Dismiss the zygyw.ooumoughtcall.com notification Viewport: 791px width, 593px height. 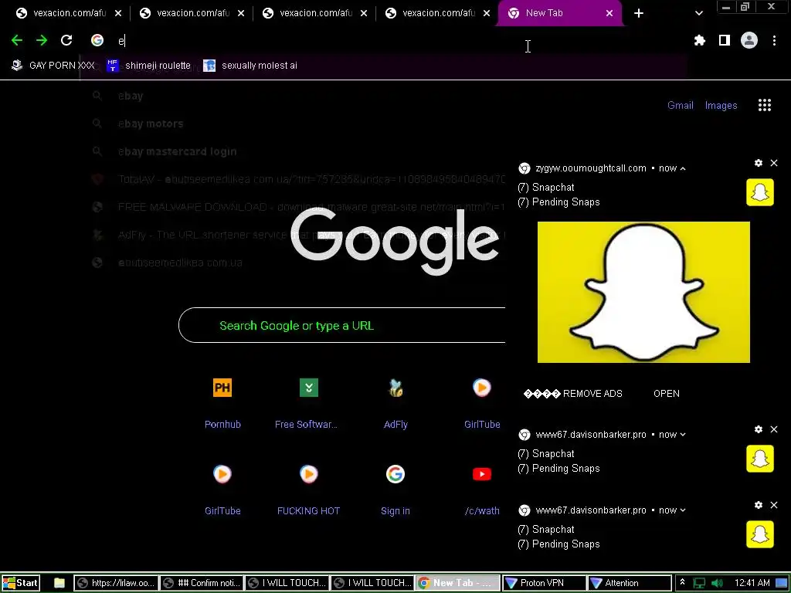774,163
